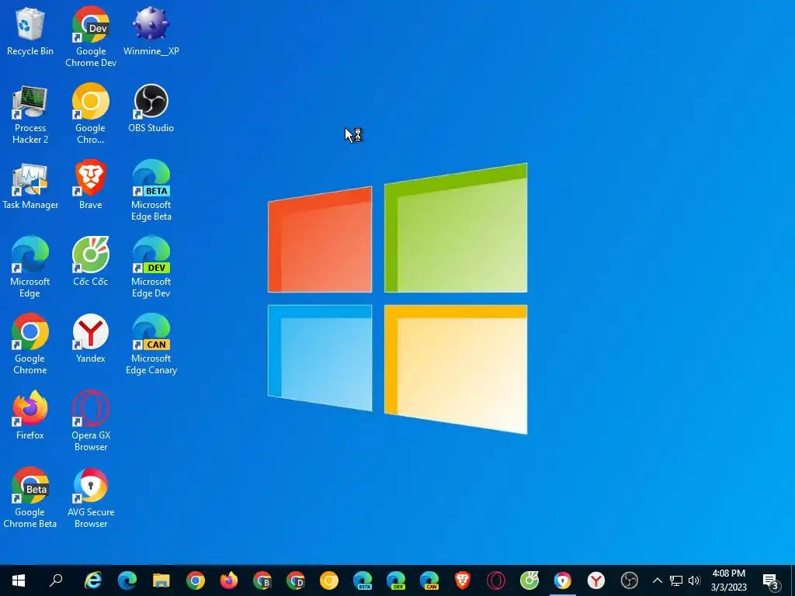This screenshot has height=596, width=795.
Task: Select the Recycle Bin desktop icon
Action: 30,32
